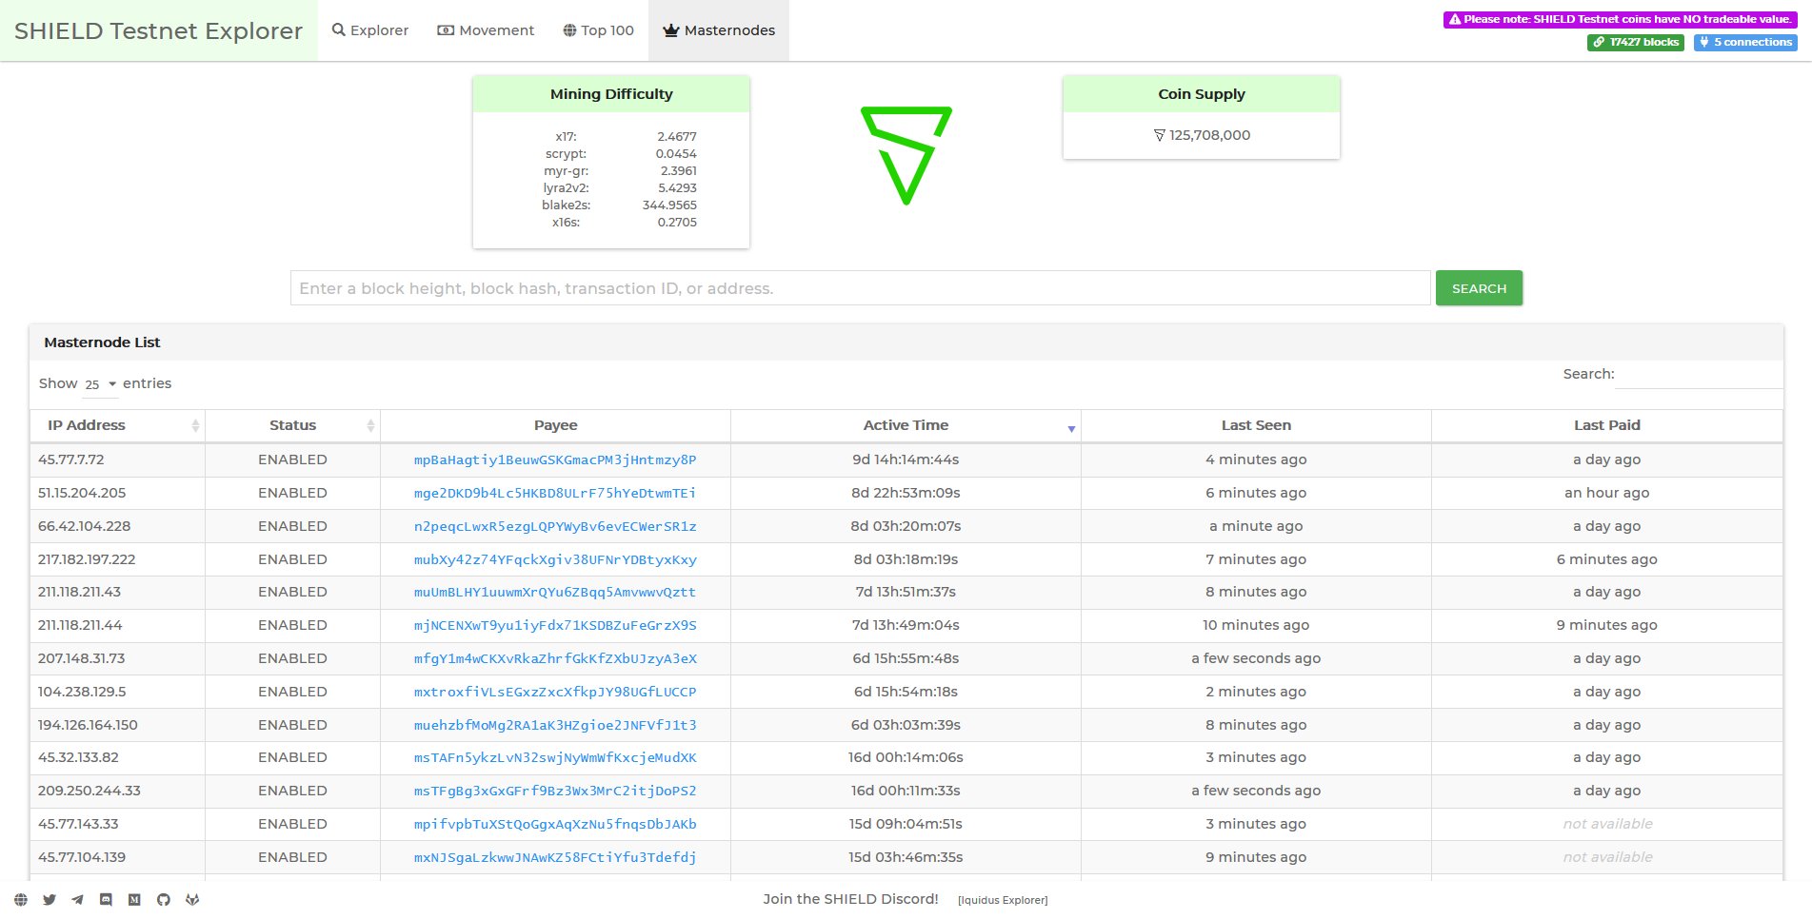This screenshot has width=1812, height=919.
Task: Open the GitLab icon in footer
Action: (x=192, y=899)
